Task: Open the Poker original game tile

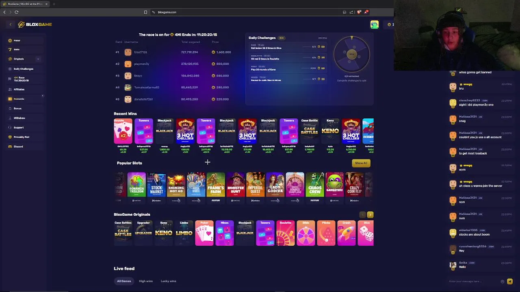Action: pos(204,233)
